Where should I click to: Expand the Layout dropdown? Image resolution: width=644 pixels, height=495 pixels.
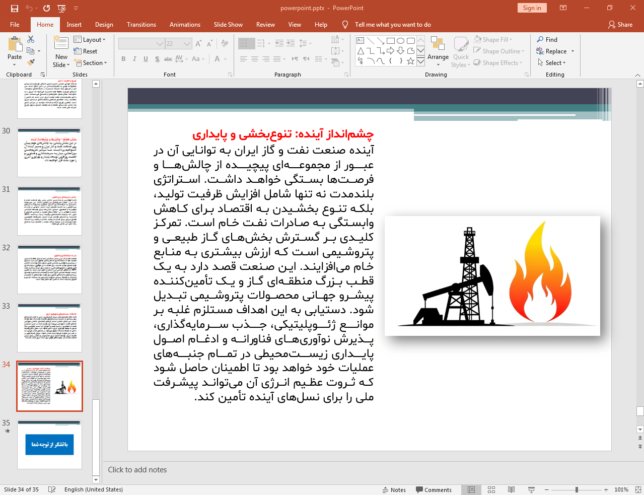pos(90,39)
